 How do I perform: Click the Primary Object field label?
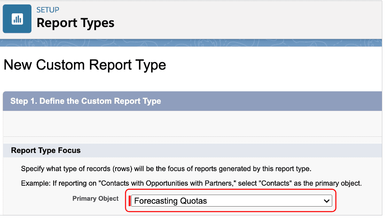[x=95, y=199]
